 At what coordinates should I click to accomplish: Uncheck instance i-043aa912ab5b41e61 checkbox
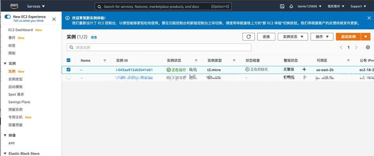pos(68,70)
